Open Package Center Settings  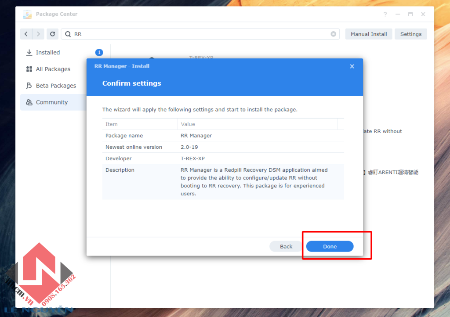click(x=410, y=34)
